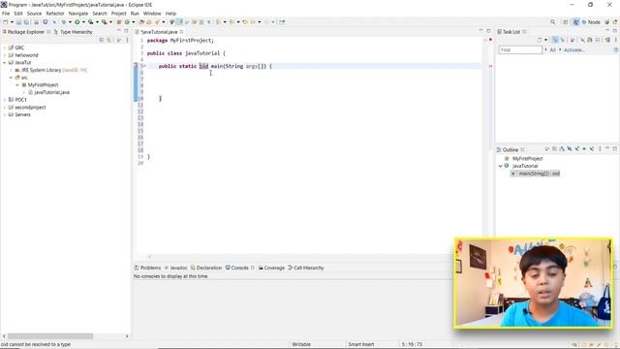Open the Source menu
The width and height of the screenshot is (620, 349).
(x=34, y=14)
